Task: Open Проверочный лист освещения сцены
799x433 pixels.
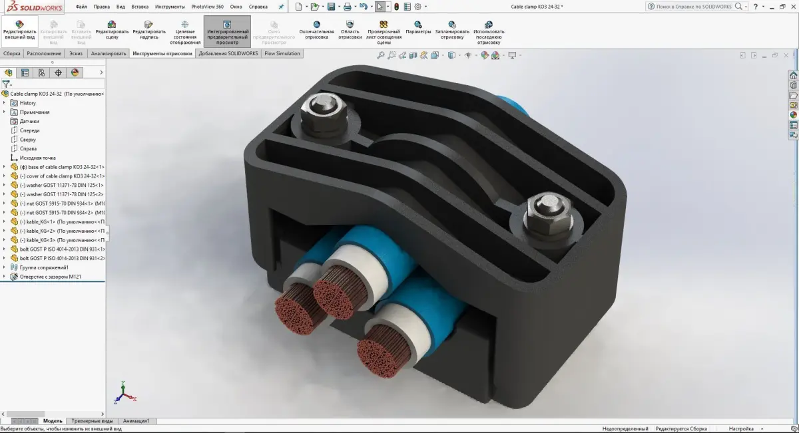Action: 384,32
